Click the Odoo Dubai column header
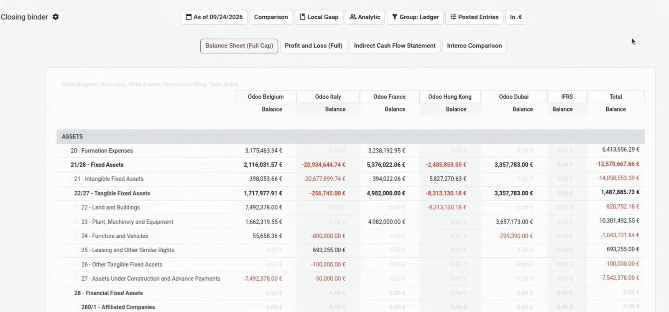 point(513,97)
